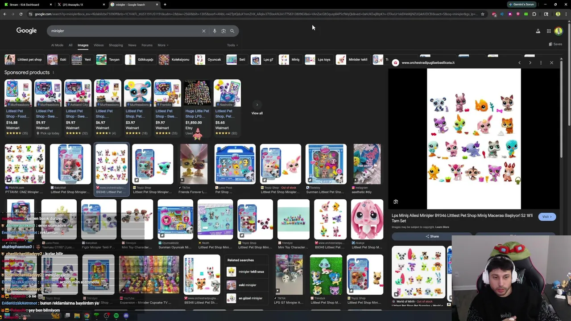
Task: Click the Google logo
Action: pos(26,31)
